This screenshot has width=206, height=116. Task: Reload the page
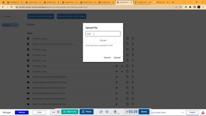click(12, 7)
